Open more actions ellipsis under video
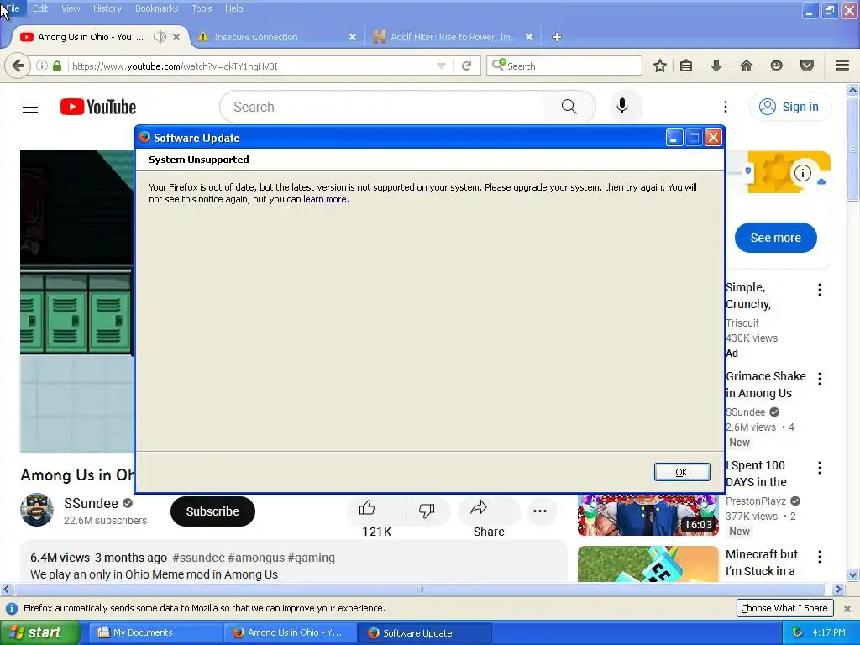860x645 pixels. pyautogui.click(x=540, y=511)
